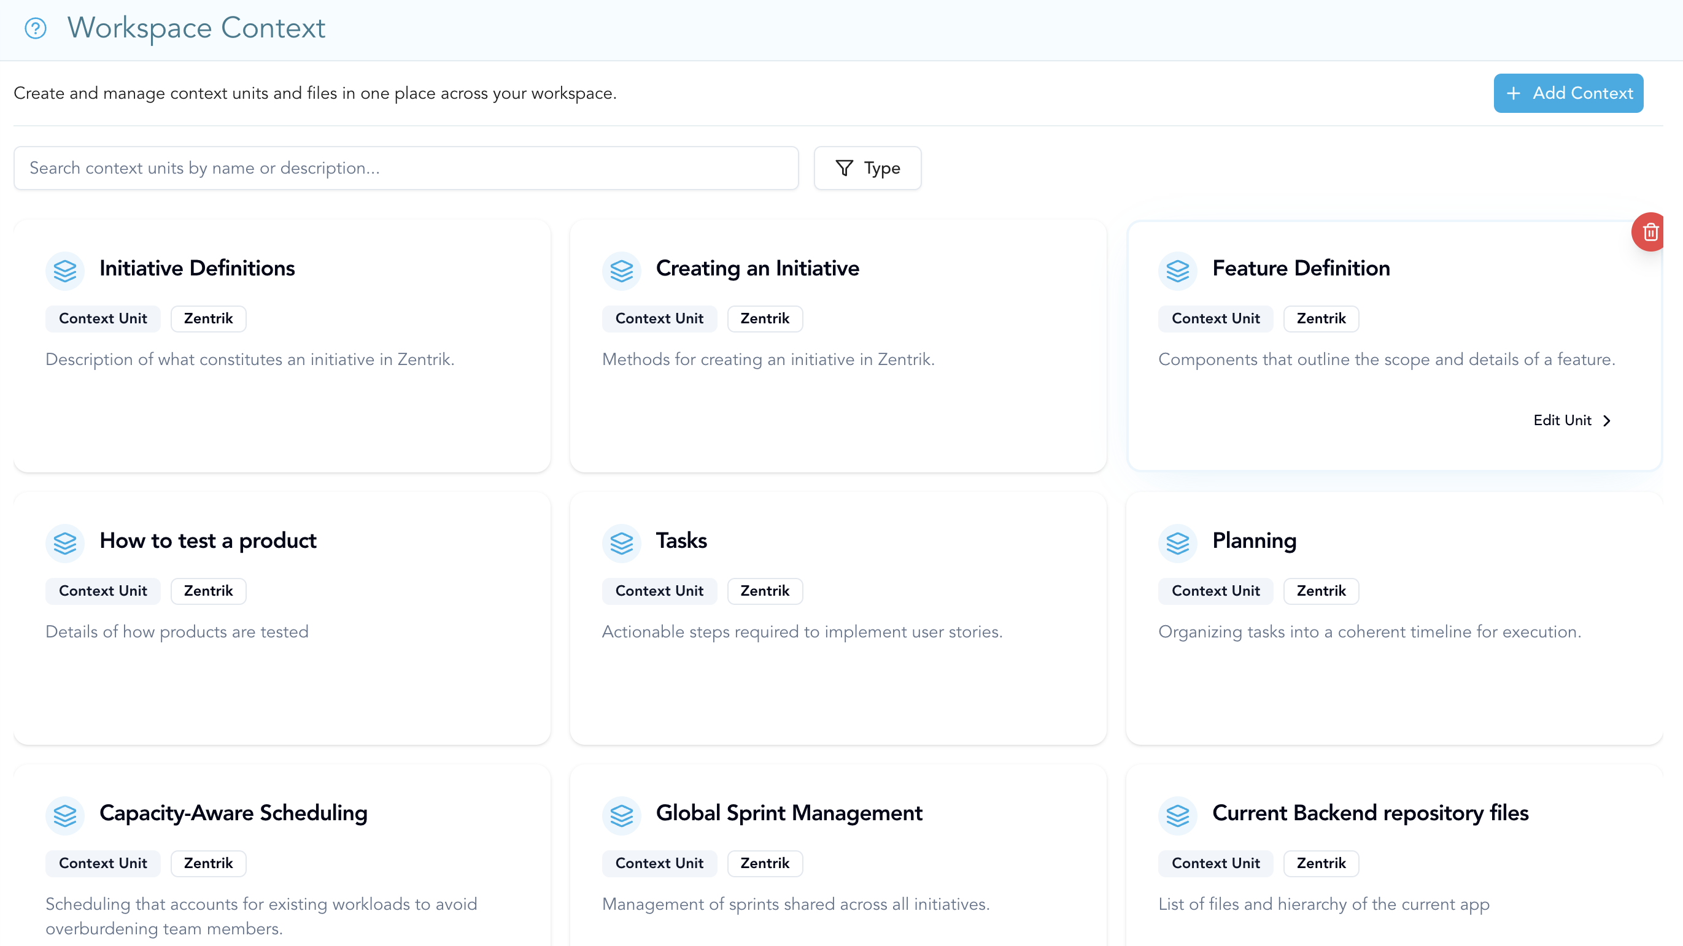Click the Edit Unit link on Feature Definition

1562,420
